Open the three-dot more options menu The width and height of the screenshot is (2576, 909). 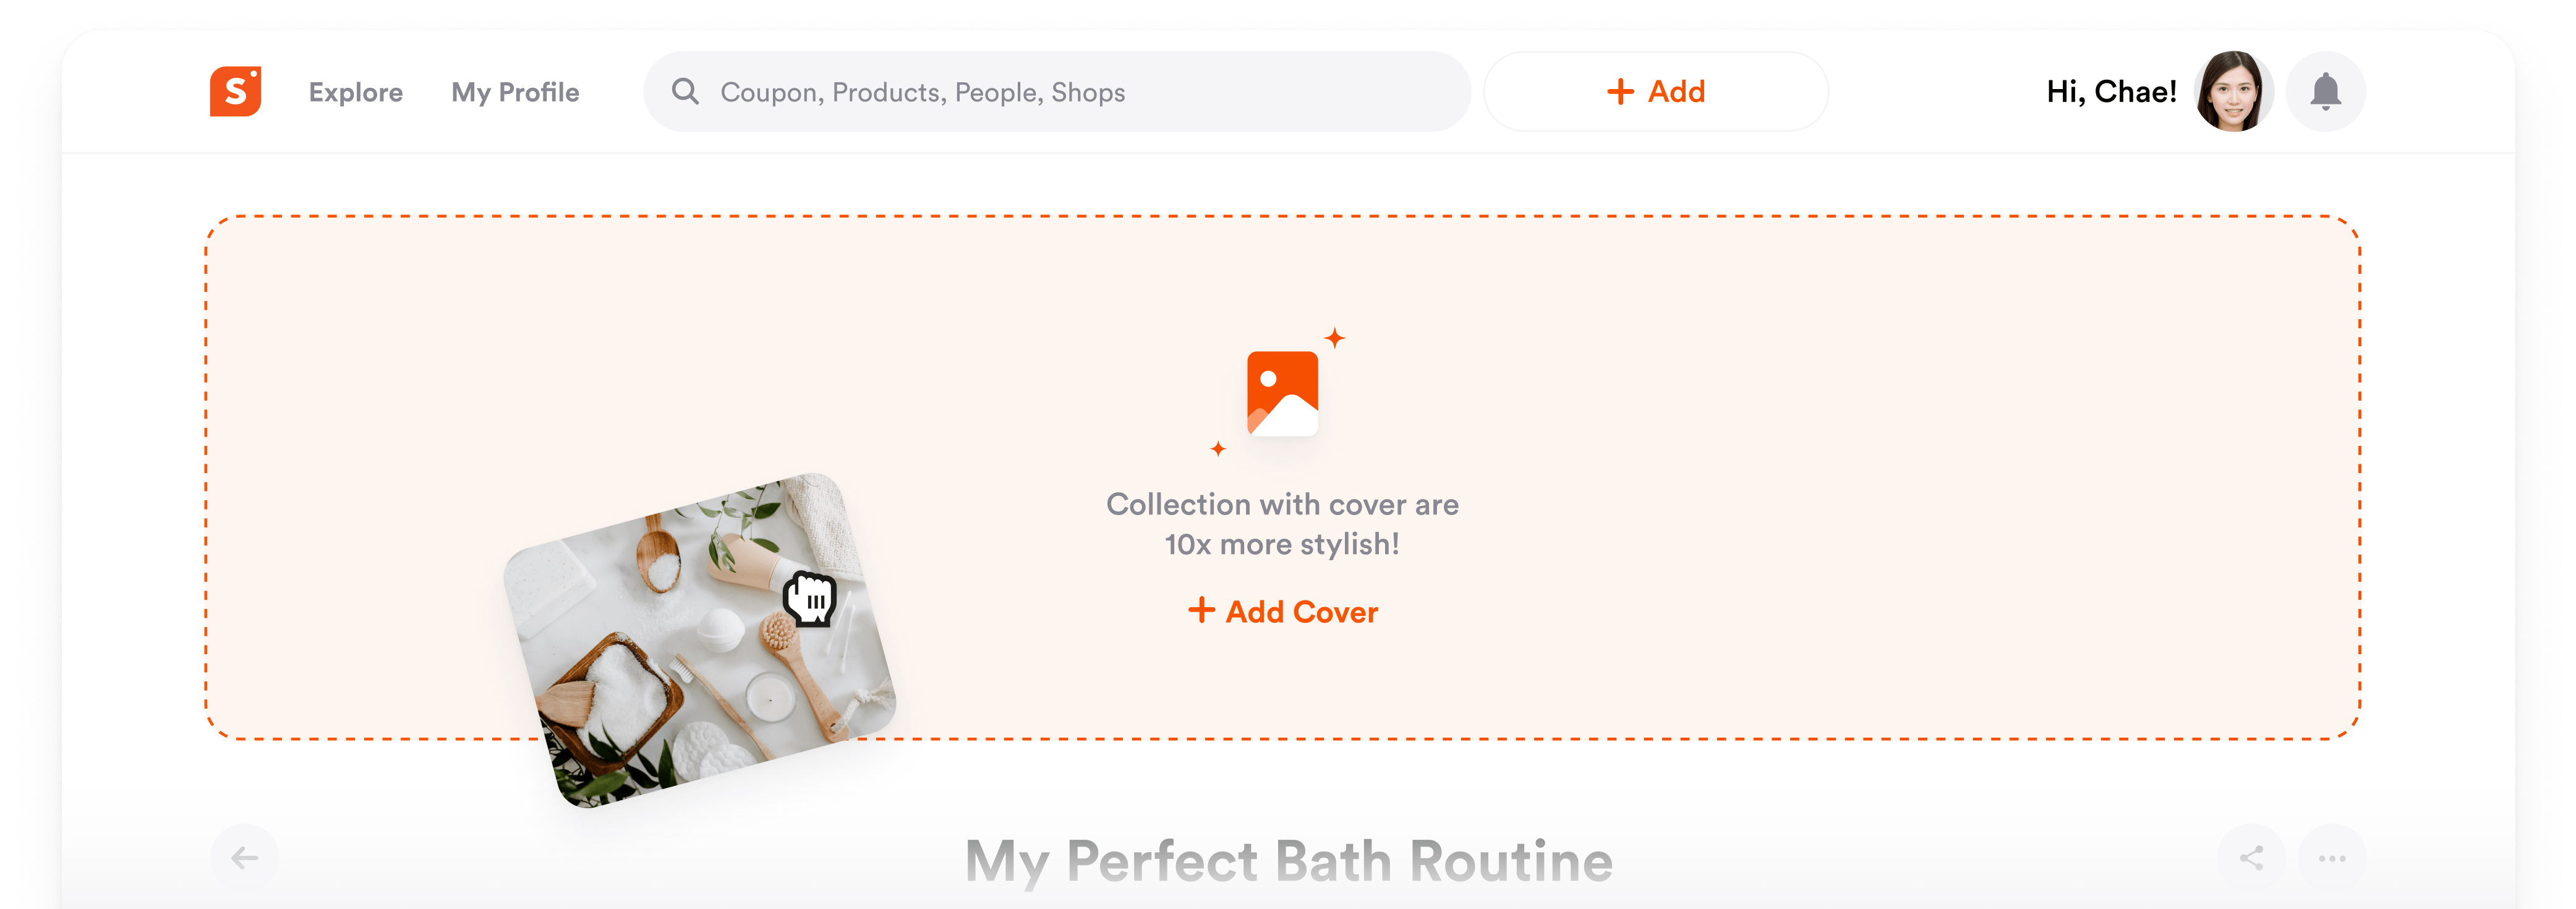tap(2332, 857)
